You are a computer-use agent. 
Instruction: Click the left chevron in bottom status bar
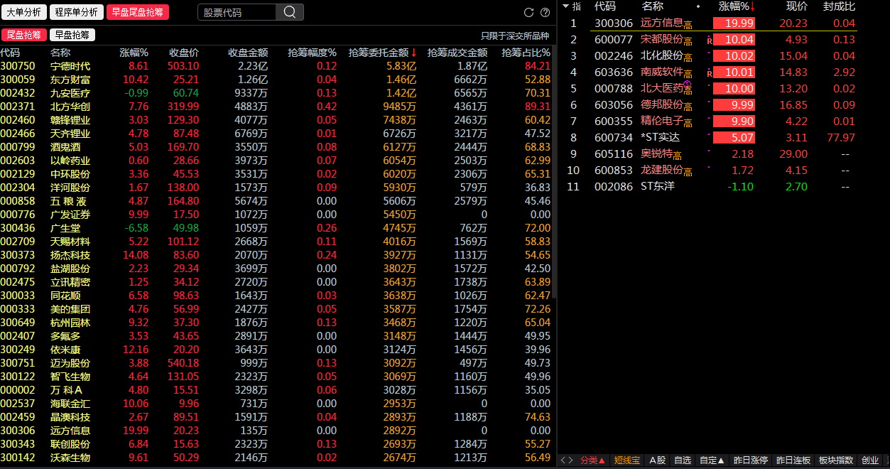pos(563,460)
